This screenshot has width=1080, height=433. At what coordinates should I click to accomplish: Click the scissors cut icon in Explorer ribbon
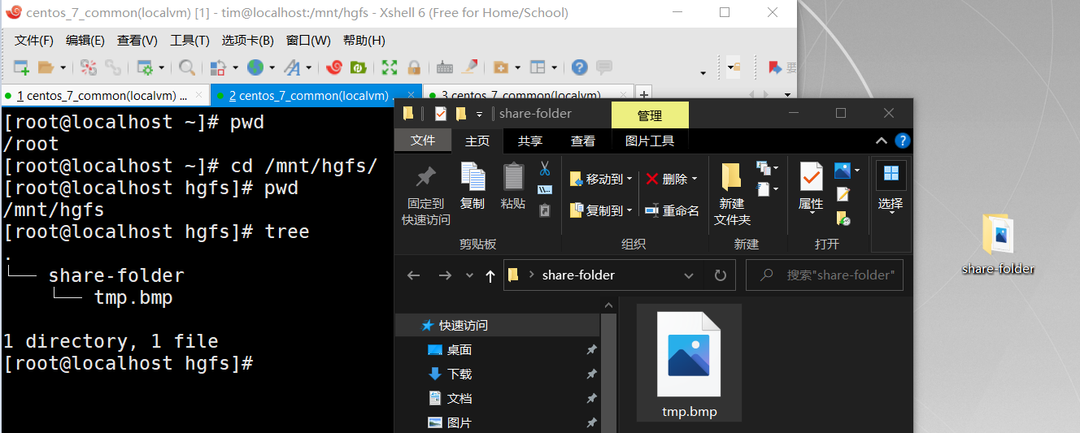545,169
